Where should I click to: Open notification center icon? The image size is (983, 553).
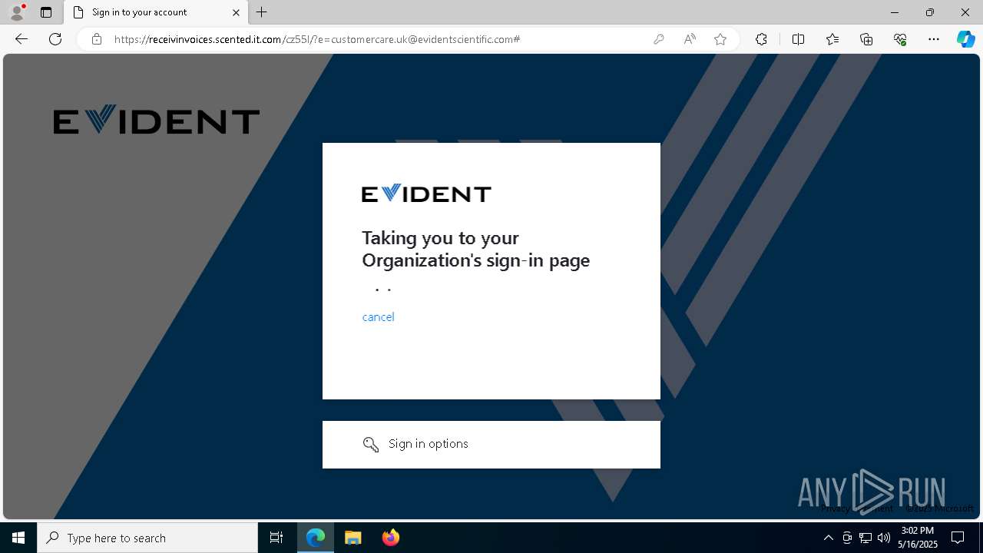958,538
